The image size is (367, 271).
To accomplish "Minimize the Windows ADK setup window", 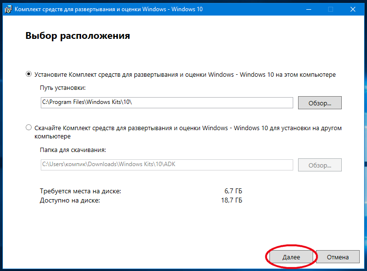I will pos(309,9).
